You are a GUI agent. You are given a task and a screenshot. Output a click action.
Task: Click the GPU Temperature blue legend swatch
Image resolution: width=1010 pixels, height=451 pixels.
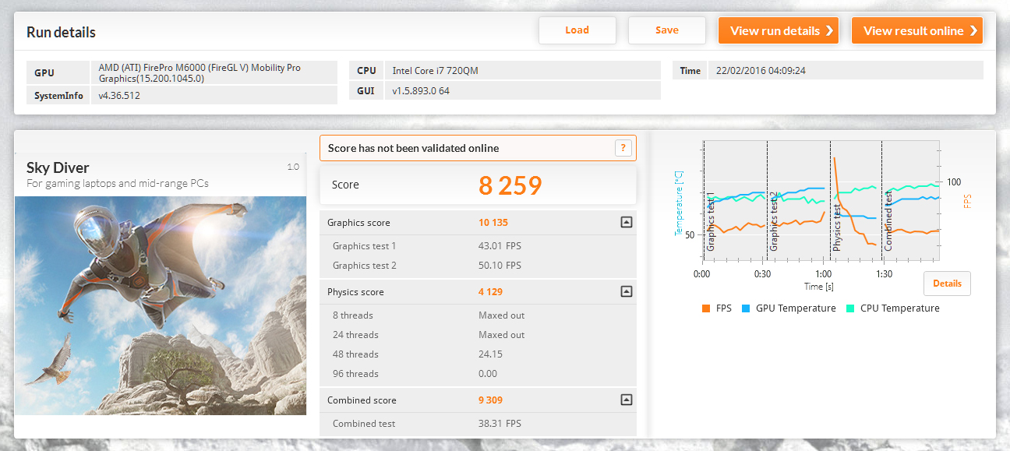746,308
